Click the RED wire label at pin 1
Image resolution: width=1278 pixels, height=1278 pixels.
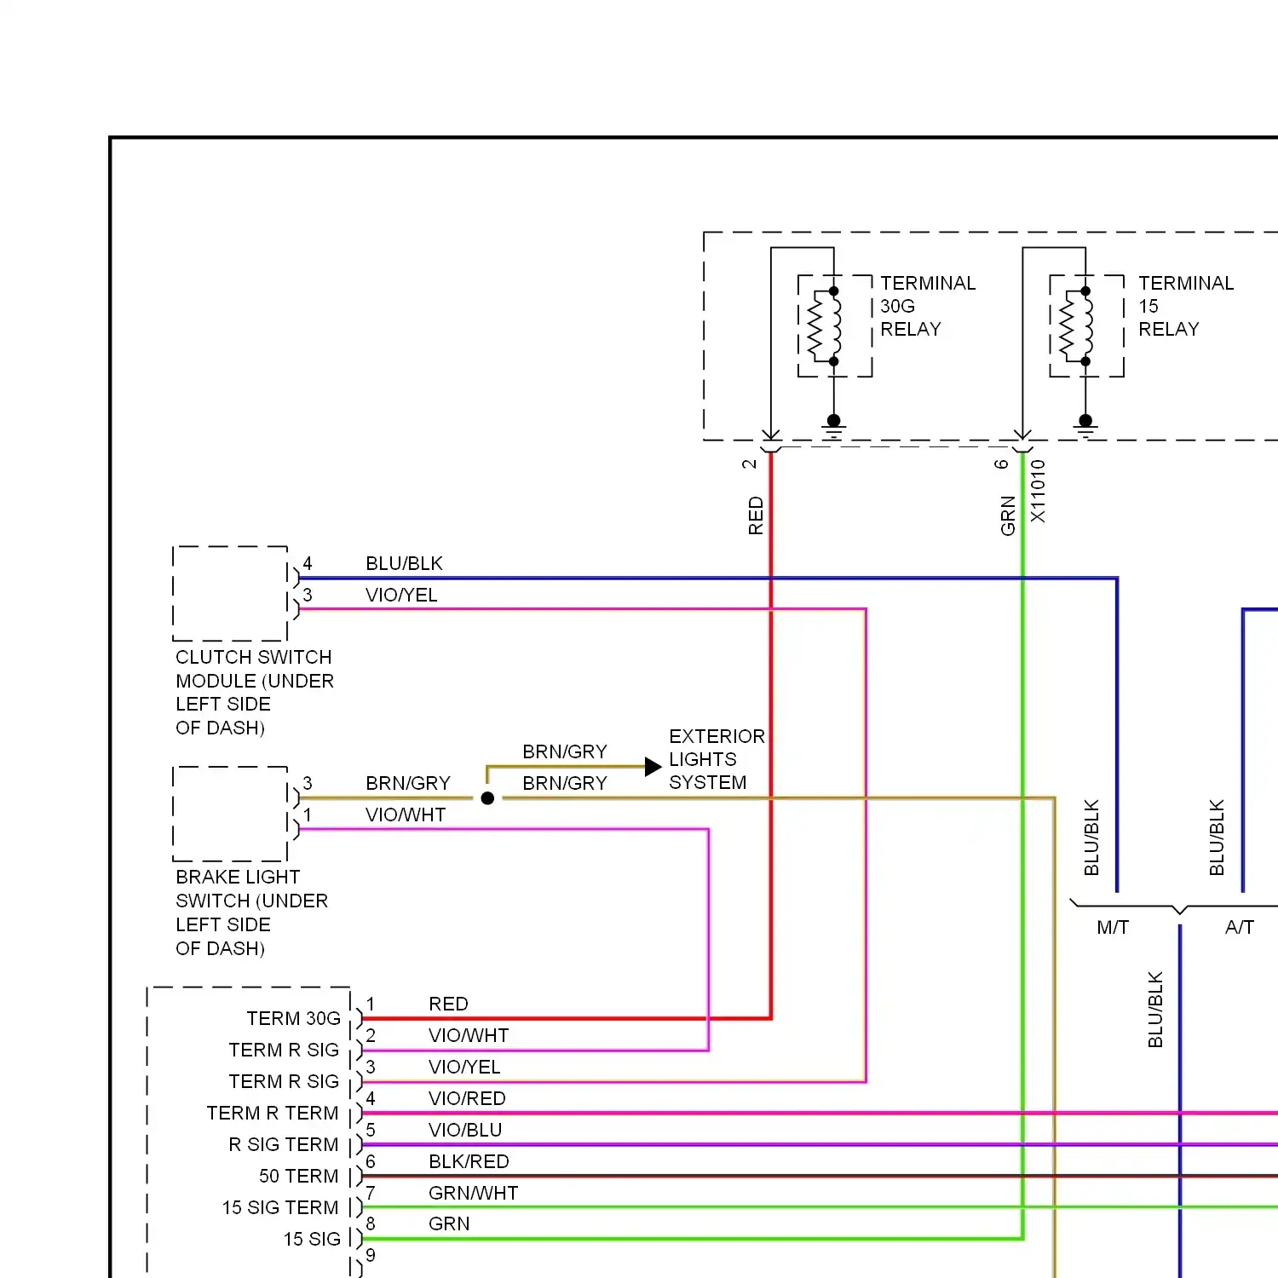coord(448,1005)
